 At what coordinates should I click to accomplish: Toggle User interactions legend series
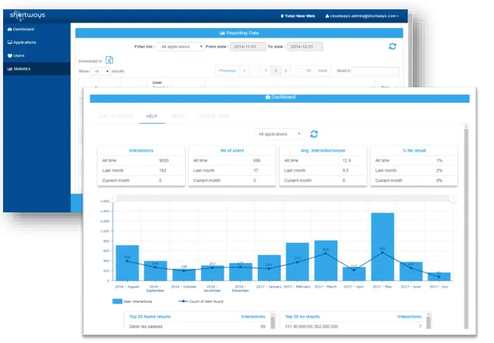click(x=132, y=302)
